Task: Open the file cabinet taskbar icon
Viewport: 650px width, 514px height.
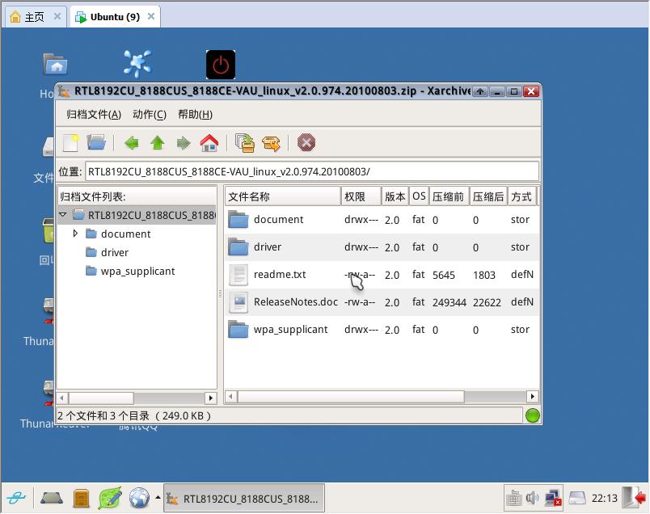Action: click(x=81, y=499)
